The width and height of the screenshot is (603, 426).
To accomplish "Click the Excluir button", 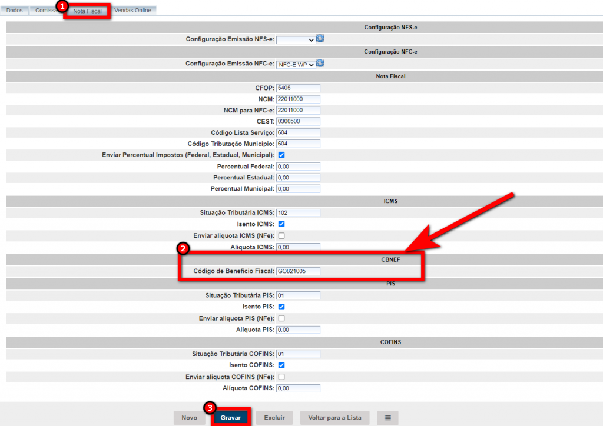I will pos(274,418).
